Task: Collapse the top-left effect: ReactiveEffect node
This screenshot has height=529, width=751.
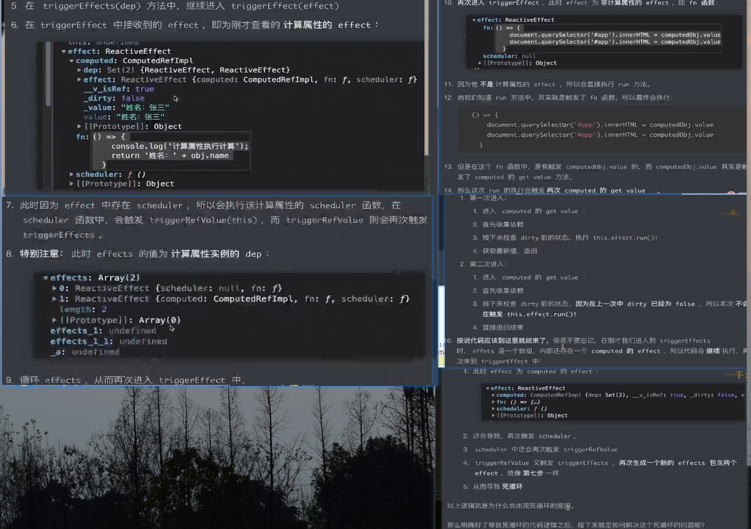Action: point(64,51)
